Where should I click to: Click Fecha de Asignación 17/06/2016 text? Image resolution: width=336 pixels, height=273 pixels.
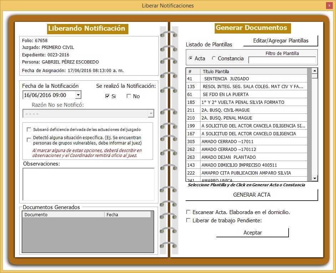(73, 71)
